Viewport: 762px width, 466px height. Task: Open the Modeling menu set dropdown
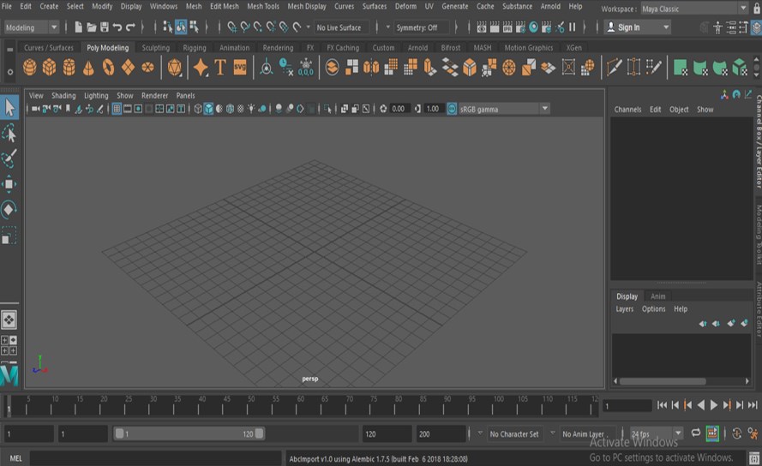pyautogui.click(x=31, y=27)
